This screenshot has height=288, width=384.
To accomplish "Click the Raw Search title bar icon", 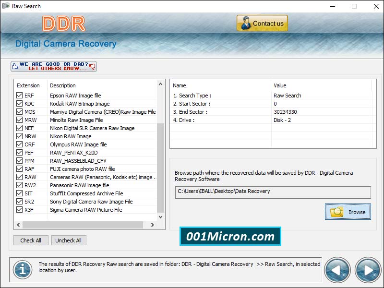I will pyautogui.click(x=6, y=6).
